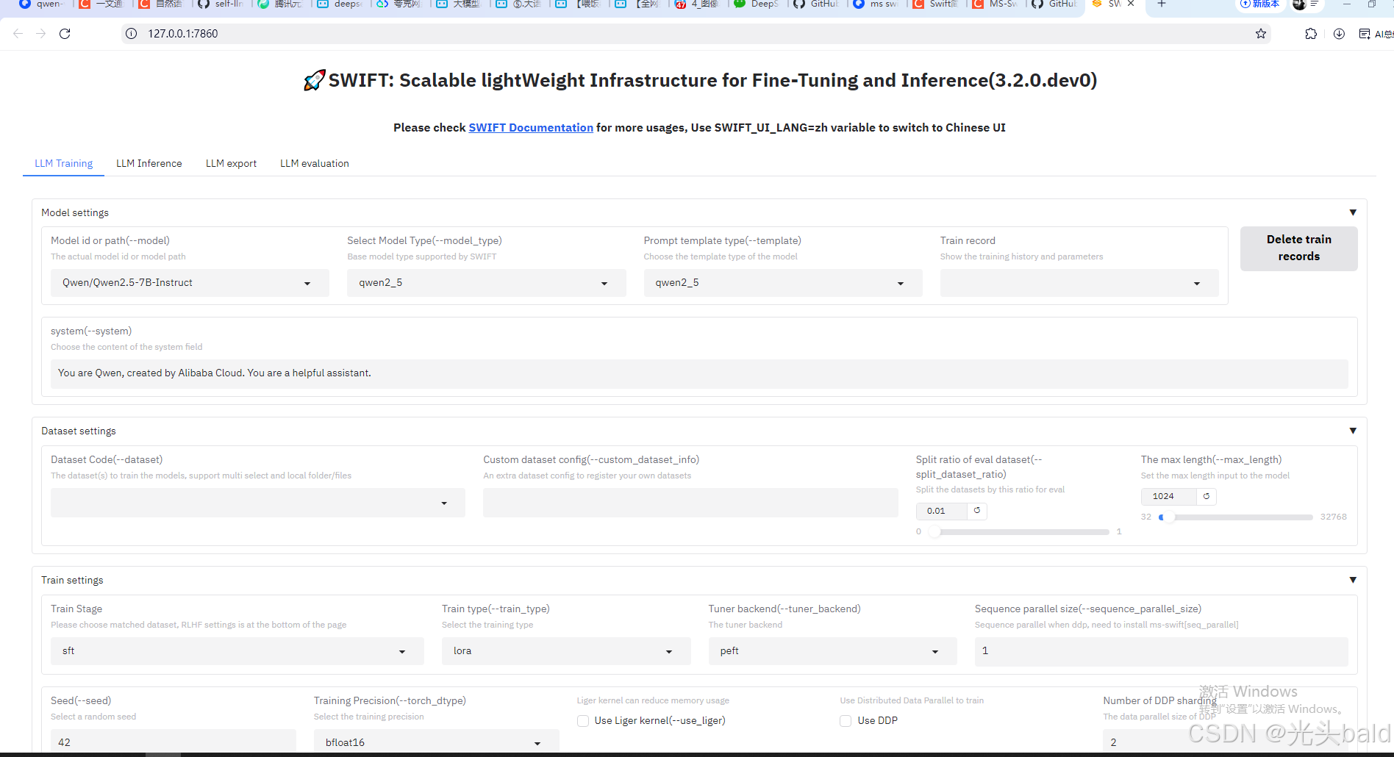Adjust the split dataset ratio slider
This screenshot has height=757, width=1394.
pos(1018,531)
